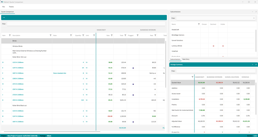258x137 pixels.
Task: Filter ShadeCraft Total column
Action: point(125,35)
